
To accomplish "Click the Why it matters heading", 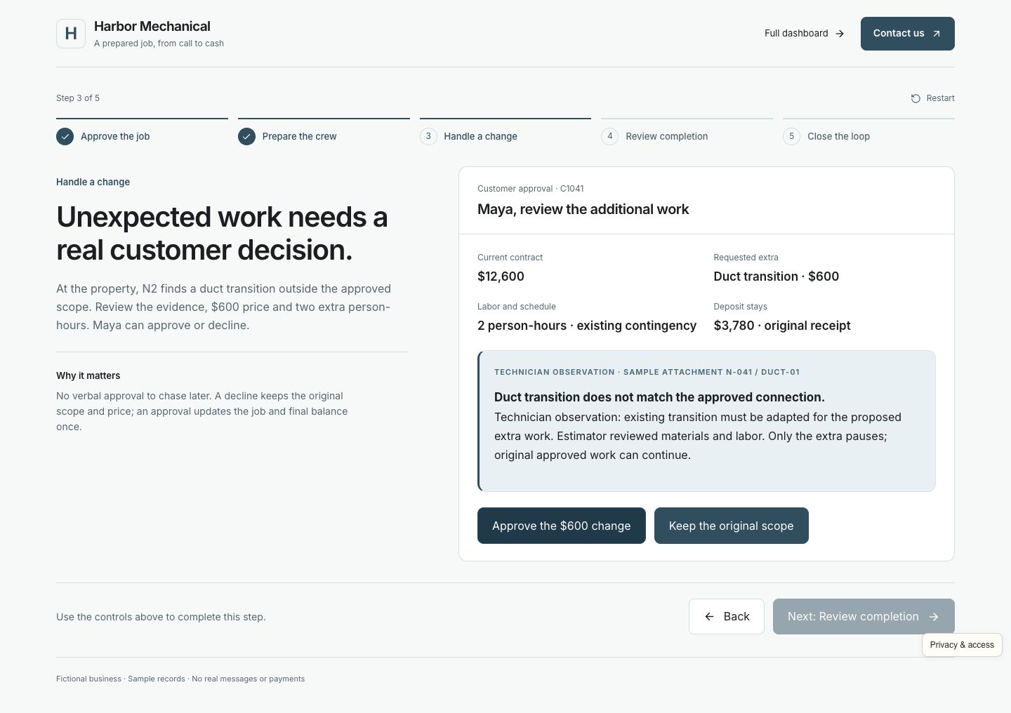I will coord(88,375).
